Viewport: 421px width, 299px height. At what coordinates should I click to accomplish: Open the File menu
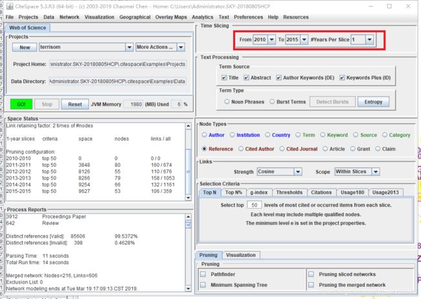(10, 17)
